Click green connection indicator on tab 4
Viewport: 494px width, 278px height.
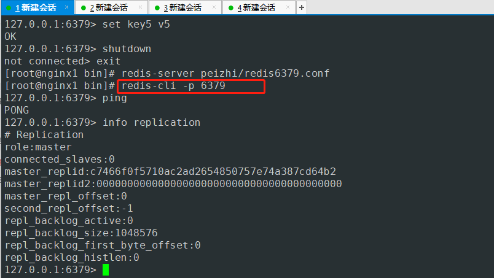[x=231, y=8]
